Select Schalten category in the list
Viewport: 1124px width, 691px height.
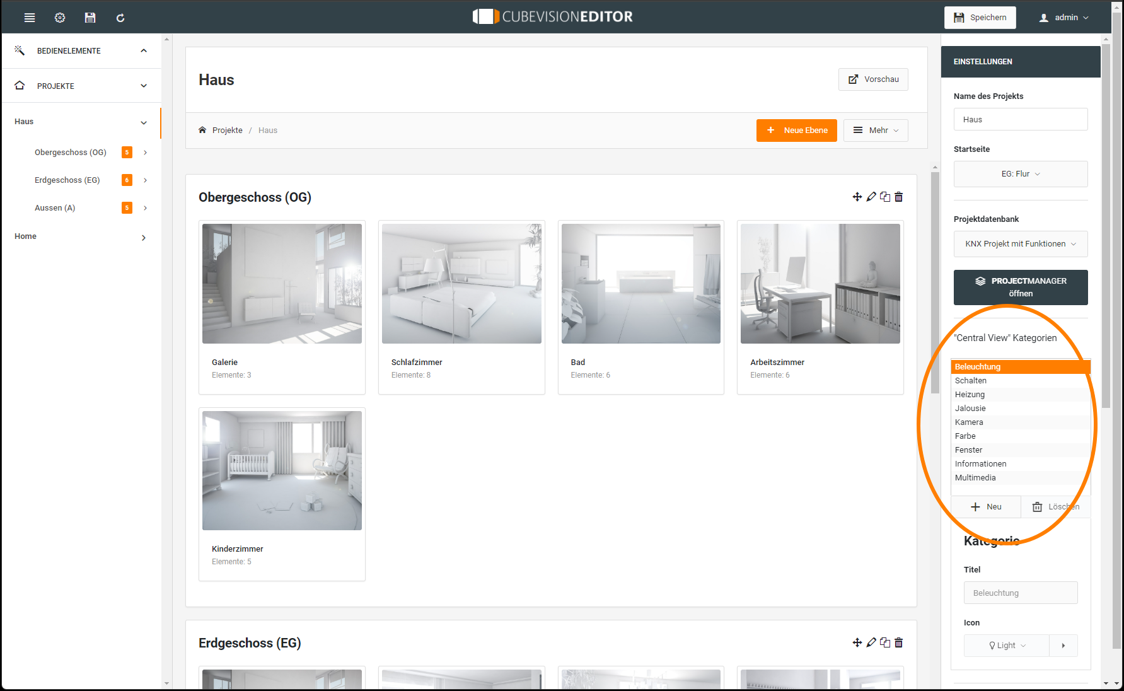coord(1021,381)
